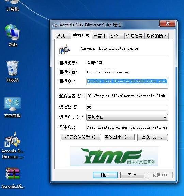Select the 回收站 recycle bin icon
The height and width of the screenshot is (196, 184).
[x=13, y=71]
